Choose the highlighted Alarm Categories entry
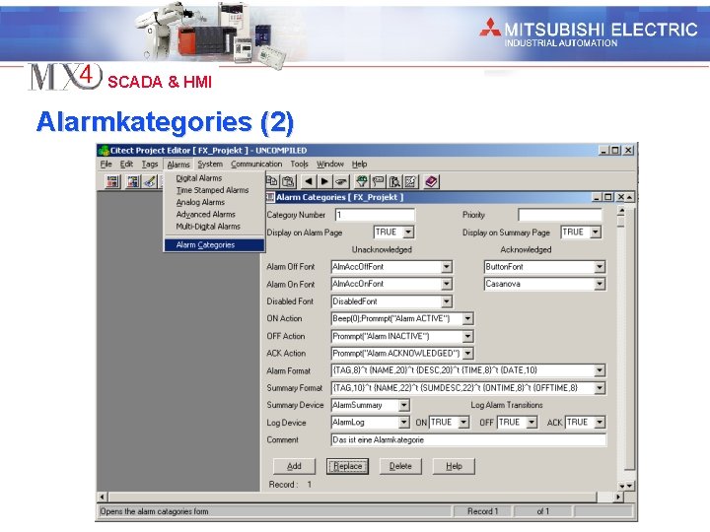The height and width of the screenshot is (532, 710). (x=214, y=244)
